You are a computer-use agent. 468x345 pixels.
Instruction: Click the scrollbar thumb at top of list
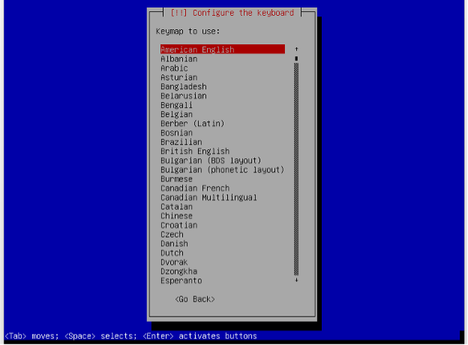(x=296, y=58)
